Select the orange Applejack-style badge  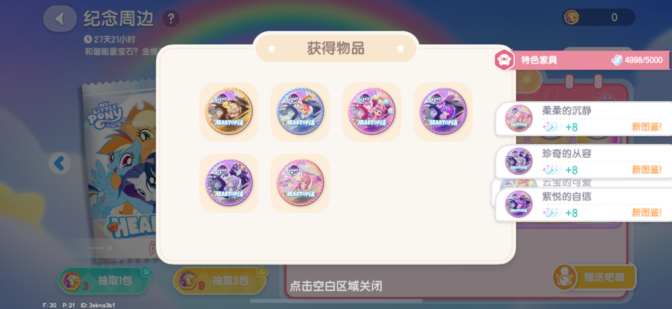(x=229, y=112)
